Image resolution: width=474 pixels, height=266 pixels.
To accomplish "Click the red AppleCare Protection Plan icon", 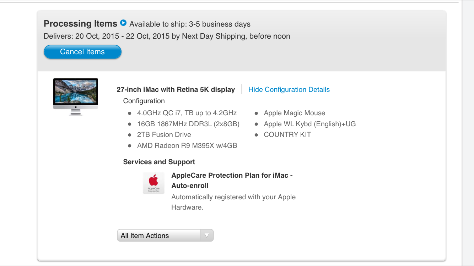I will 153,183.
